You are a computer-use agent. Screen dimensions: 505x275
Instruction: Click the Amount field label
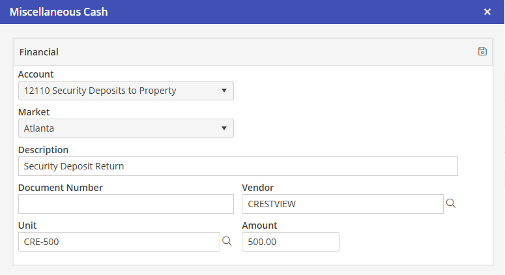coord(259,225)
